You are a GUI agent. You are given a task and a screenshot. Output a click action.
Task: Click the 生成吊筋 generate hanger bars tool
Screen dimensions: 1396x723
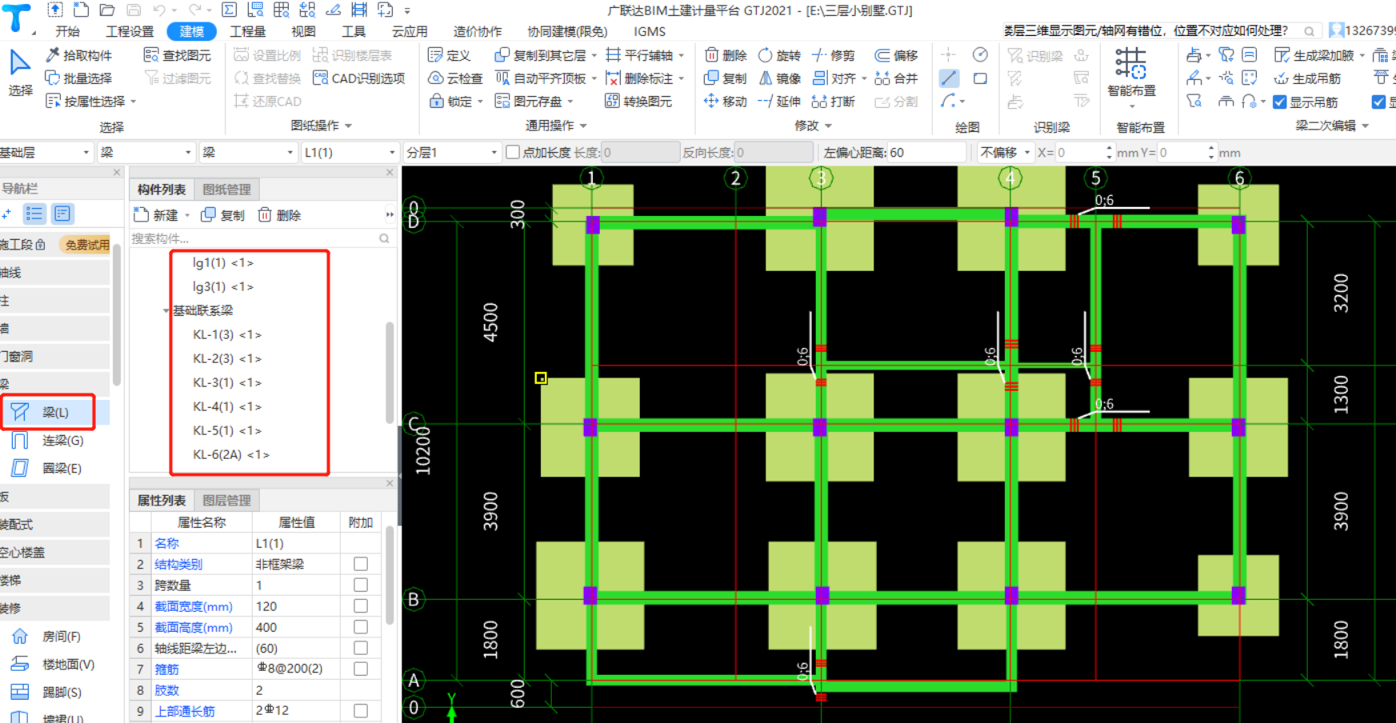1307,78
